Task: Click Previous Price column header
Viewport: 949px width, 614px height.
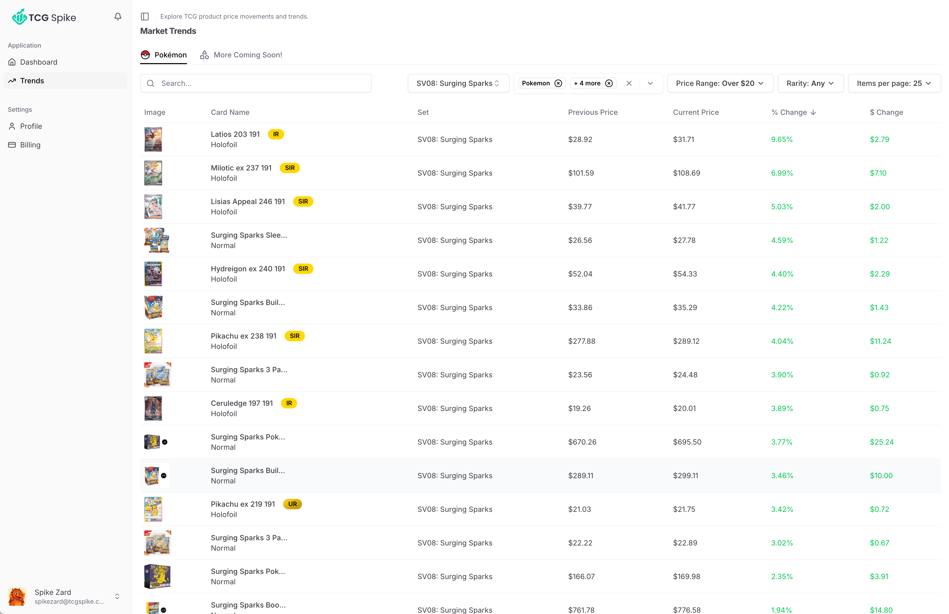Action: pyautogui.click(x=593, y=113)
